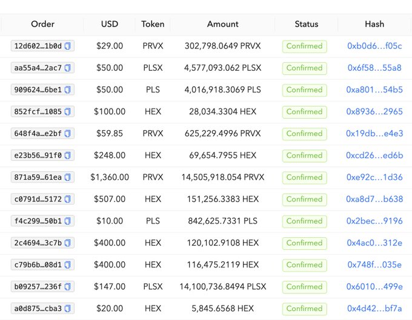The height and width of the screenshot is (320, 412).
Task: Copy order ID b09257…236f
Action: pyautogui.click(x=67, y=286)
